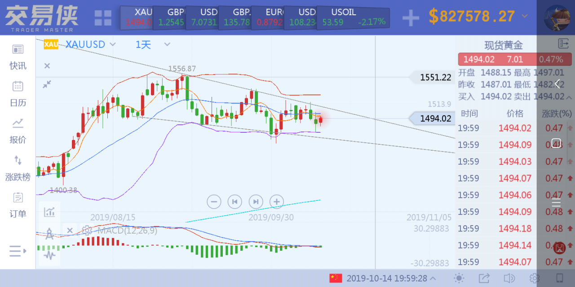This screenshot has height=287, width=575.
Task: Click the zoom in plus chart button
Action: (277, 202)
